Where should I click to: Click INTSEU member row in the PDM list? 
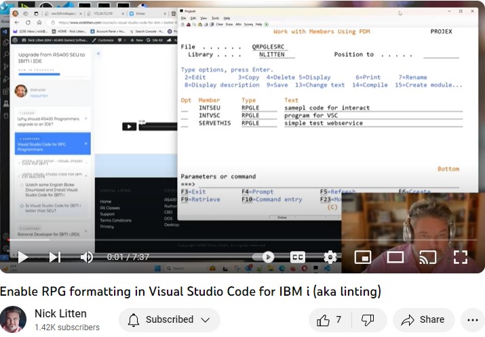[x=322, y=108]
